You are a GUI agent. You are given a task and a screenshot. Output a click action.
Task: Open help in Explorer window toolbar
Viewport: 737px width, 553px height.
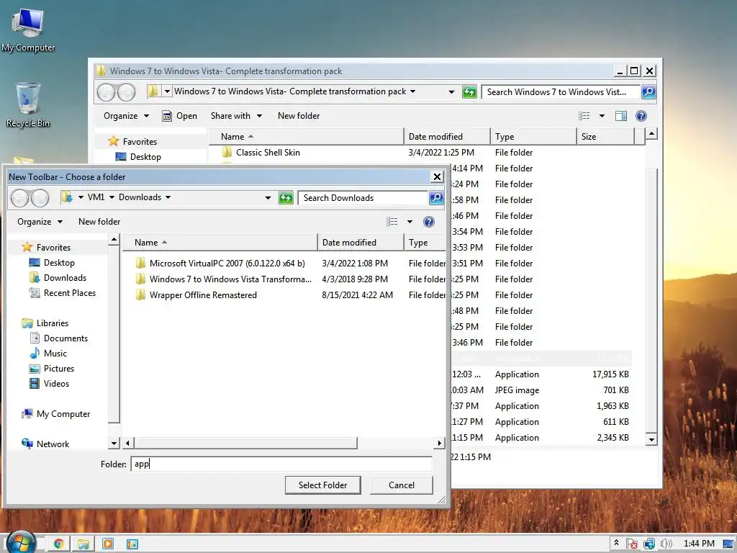tap(641, 116)
